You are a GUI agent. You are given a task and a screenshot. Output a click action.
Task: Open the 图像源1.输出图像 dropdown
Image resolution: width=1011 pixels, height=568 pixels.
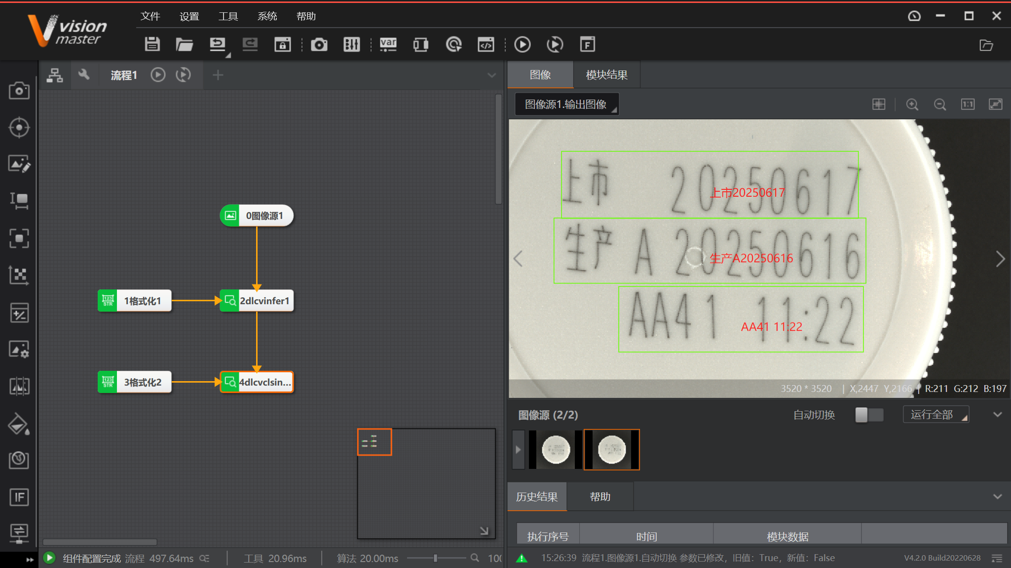[566, 105]
